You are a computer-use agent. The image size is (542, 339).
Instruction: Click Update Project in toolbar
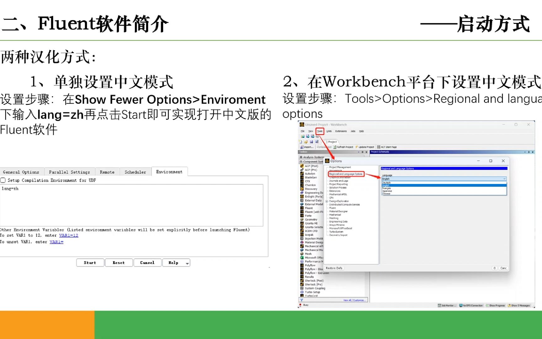[x=364, y=147]
